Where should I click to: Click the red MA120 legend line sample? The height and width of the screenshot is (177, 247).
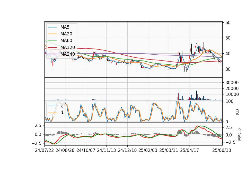pos(52,47)
